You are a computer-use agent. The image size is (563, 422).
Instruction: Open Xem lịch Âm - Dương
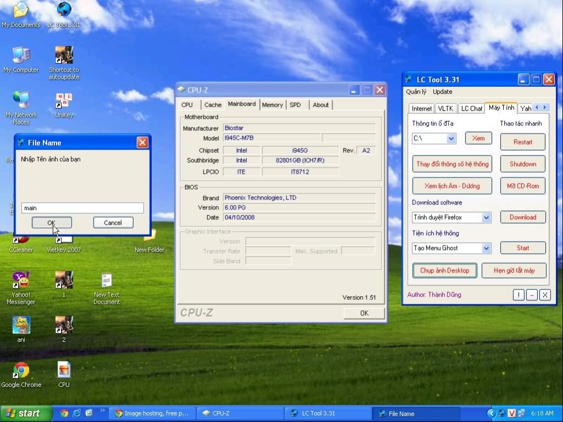coord(452,186)
